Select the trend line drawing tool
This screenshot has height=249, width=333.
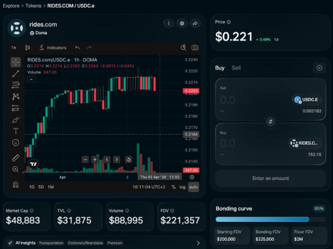[x=16, y=73]
